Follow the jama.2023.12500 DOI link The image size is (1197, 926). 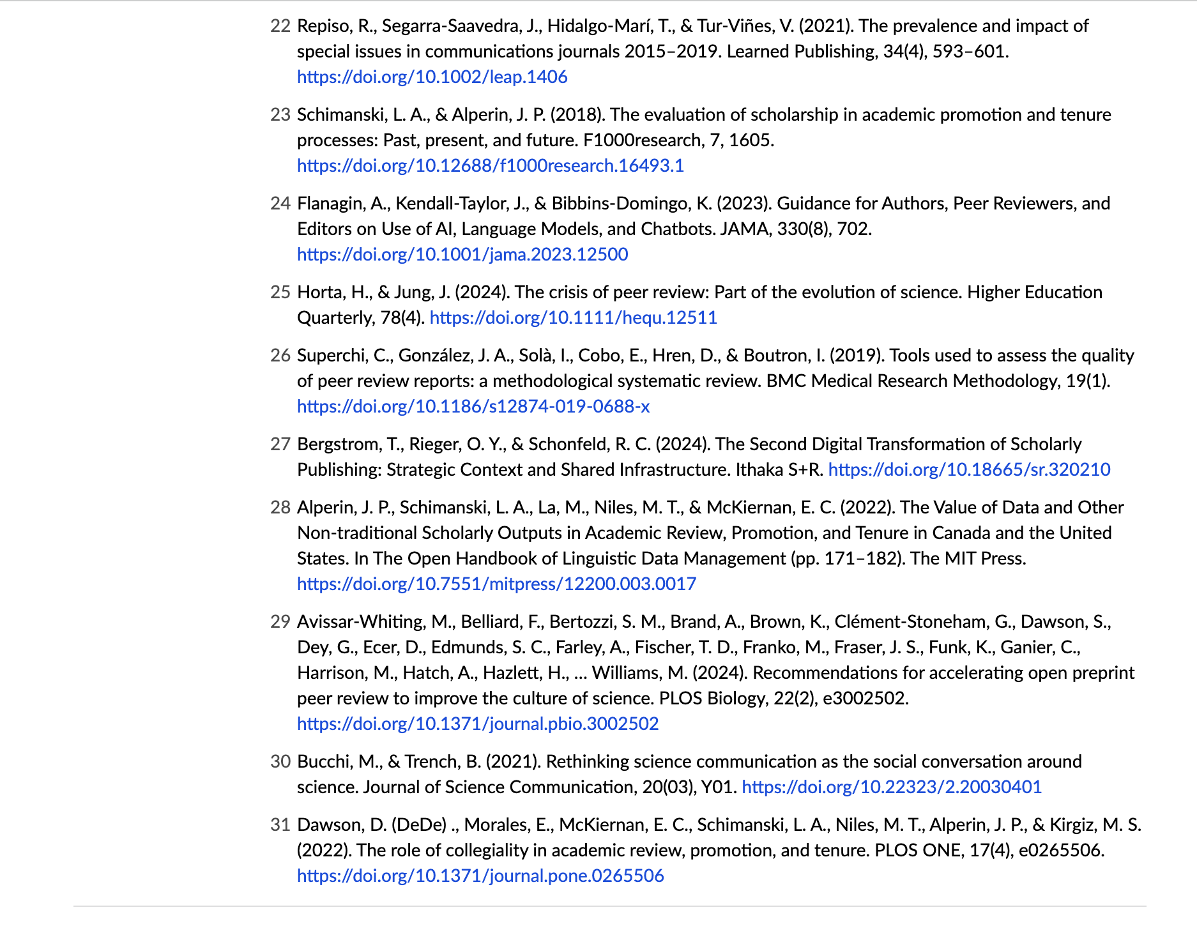[462, 255]
